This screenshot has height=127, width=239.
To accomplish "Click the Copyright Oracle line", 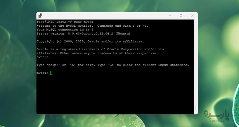I will 90,42.
